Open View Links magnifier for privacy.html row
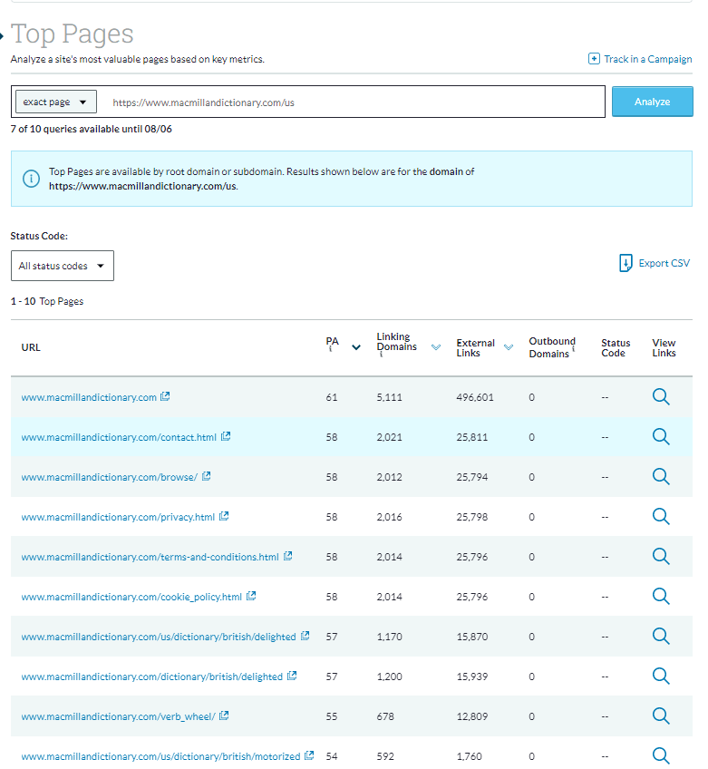Viewport: 708px width, 769px height. point(661,516)
